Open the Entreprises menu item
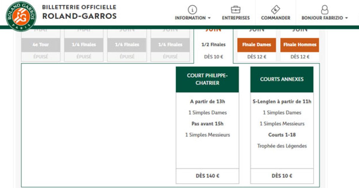The height and width of the screenshot is (188, 359). [235, 18]
